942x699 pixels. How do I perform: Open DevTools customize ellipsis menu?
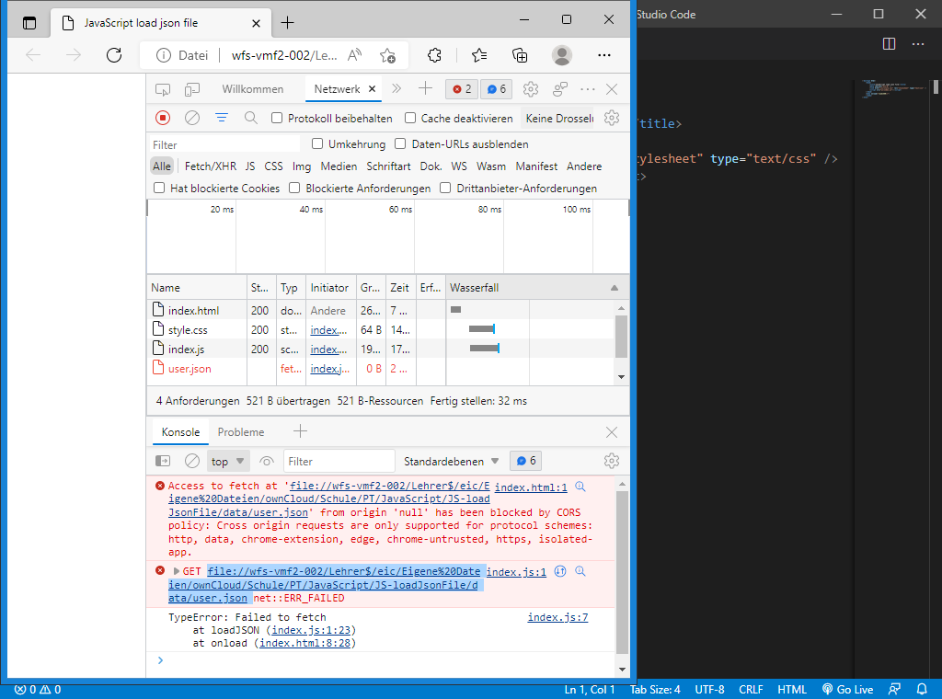click(x=588, y=89)
